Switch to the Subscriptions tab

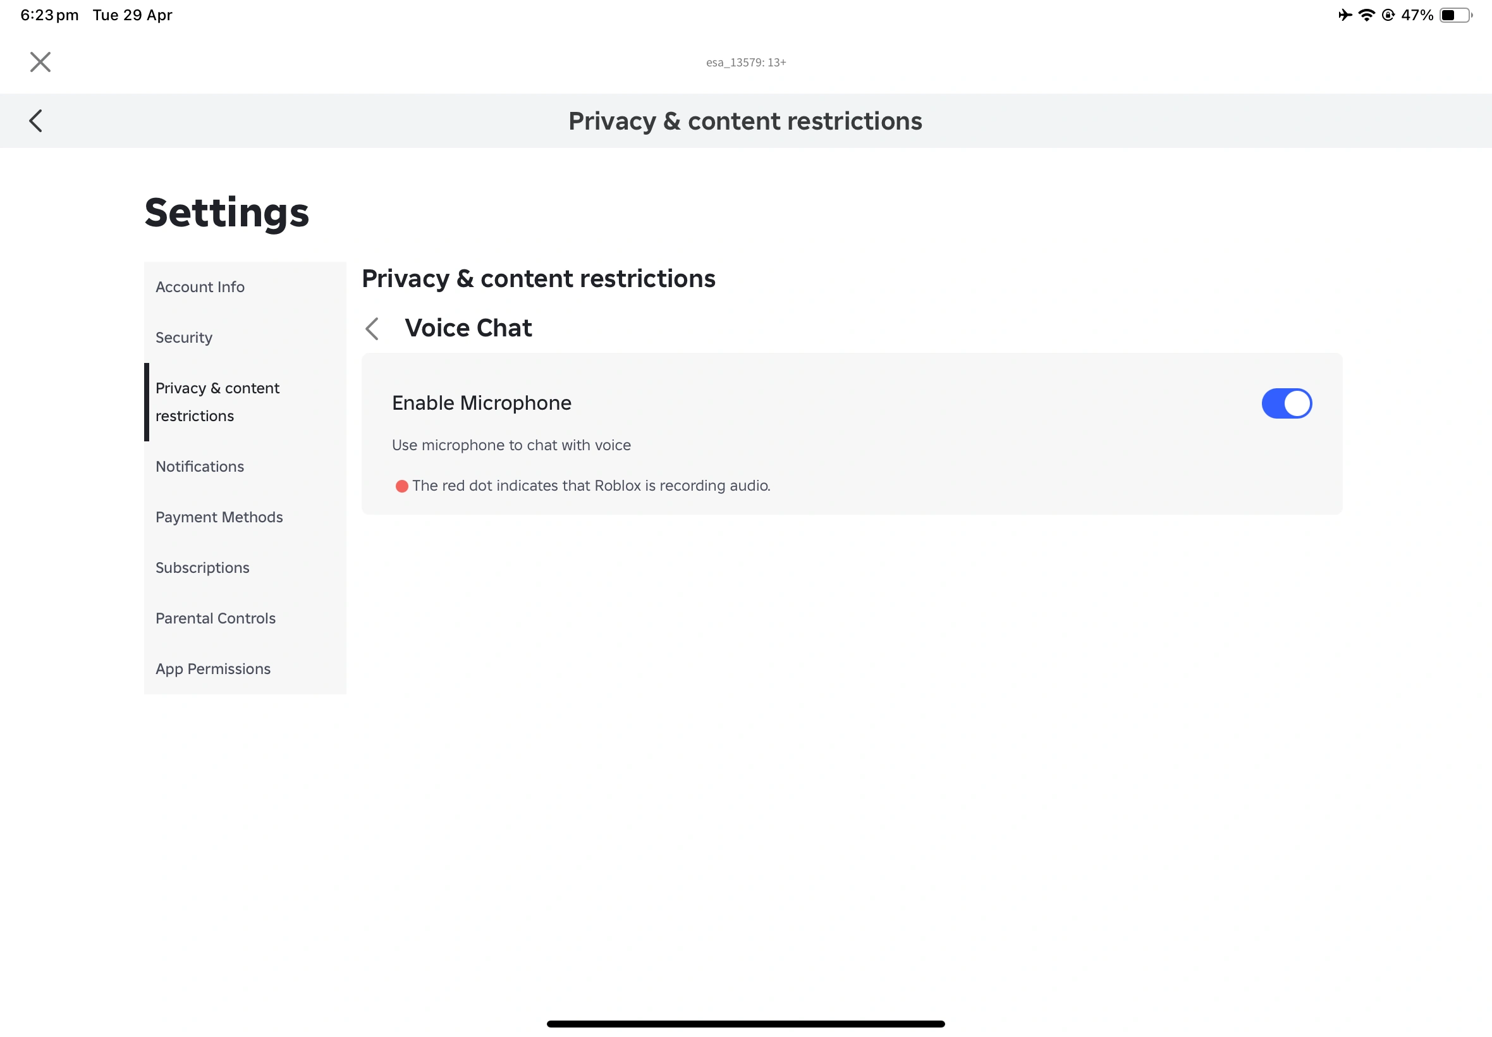(202, 568)
